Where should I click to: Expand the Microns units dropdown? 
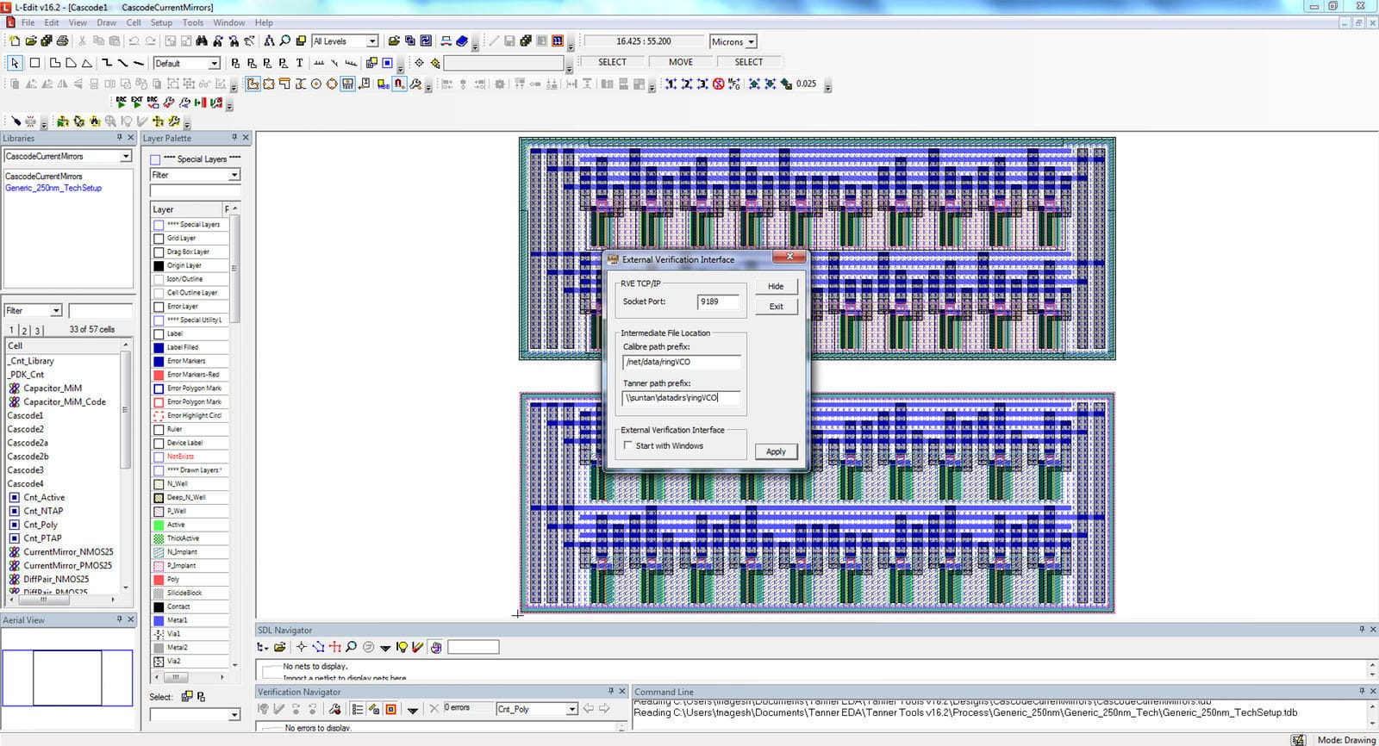click(x=751, y=42)
